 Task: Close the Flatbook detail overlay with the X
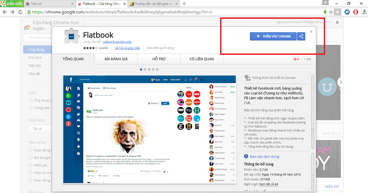tap(311, 31)
